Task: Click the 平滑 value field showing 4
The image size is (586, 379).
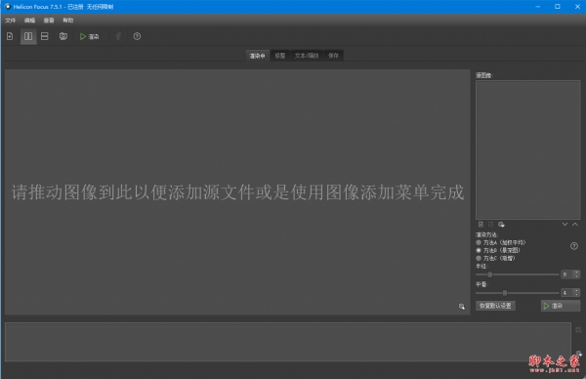Action: [x=566, y=293]
